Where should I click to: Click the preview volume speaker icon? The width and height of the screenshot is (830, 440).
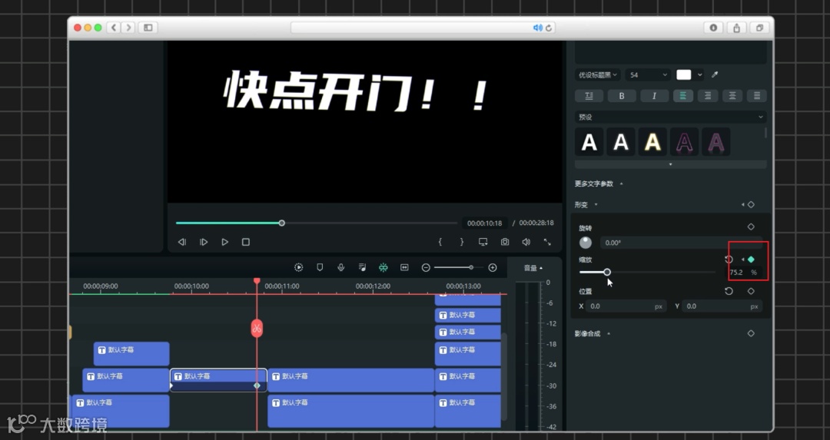tap(526, 242)
